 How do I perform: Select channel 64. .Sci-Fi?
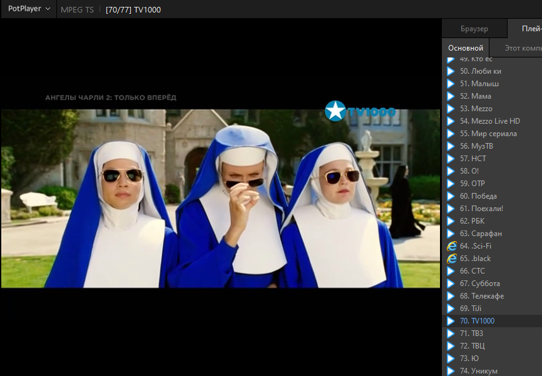492,246
